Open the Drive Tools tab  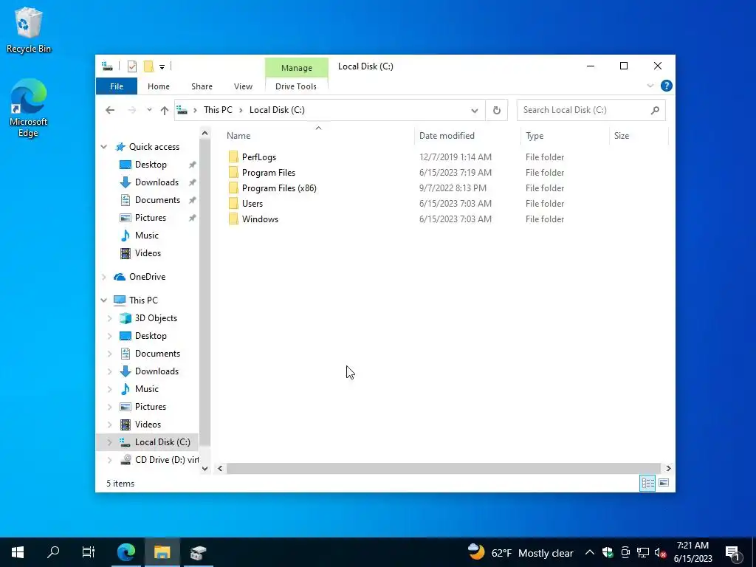296,86
